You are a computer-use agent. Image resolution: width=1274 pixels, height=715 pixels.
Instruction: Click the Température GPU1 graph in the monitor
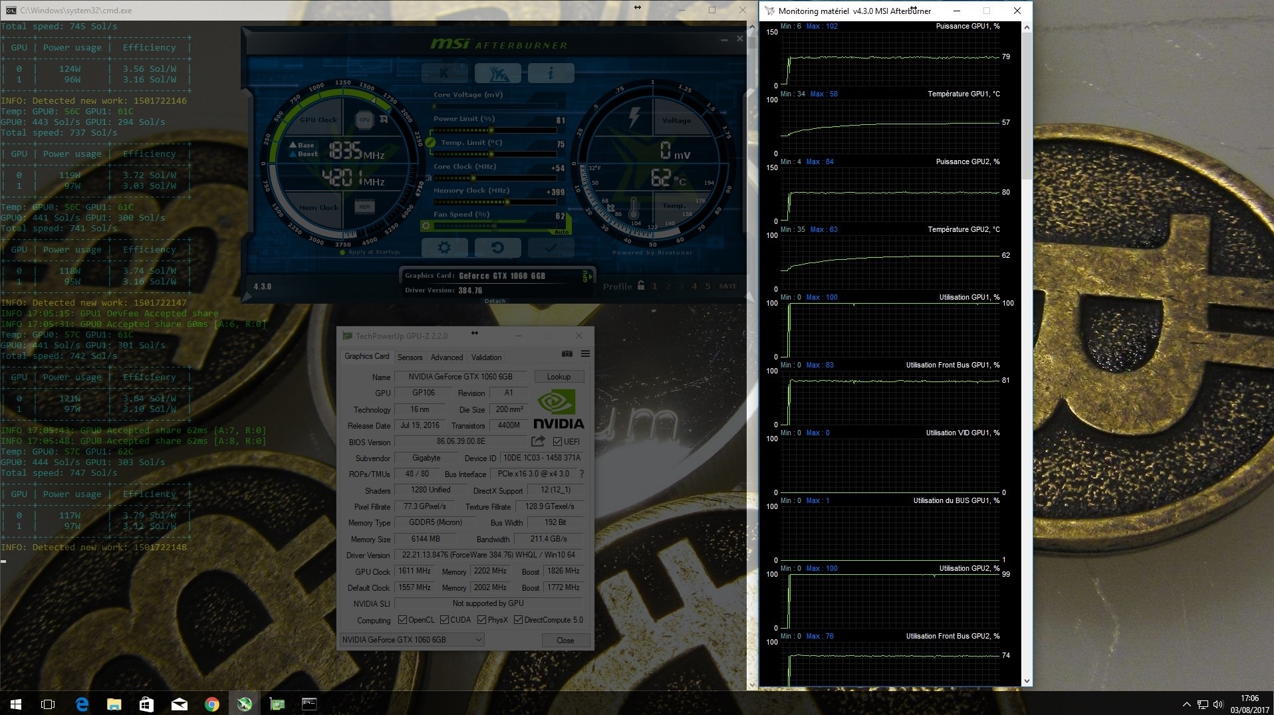coord(890,126)
